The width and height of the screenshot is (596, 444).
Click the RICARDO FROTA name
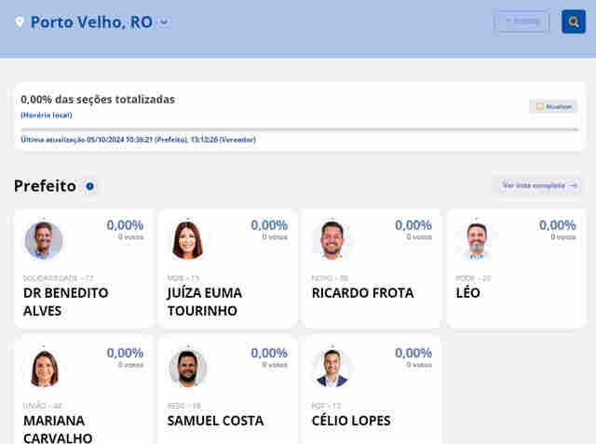tap(362, 293)
